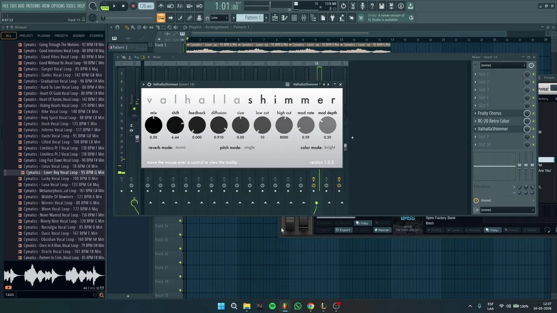
Task: Open ValhallaShimmer plugin options gear icon
Action: pyautogui.click(x=149, y=84)
